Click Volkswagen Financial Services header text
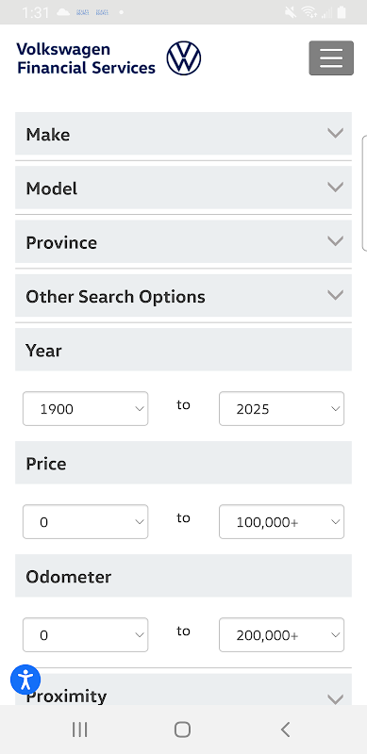Viewport: 367px width, 754px height. click(x=86, y=58)
